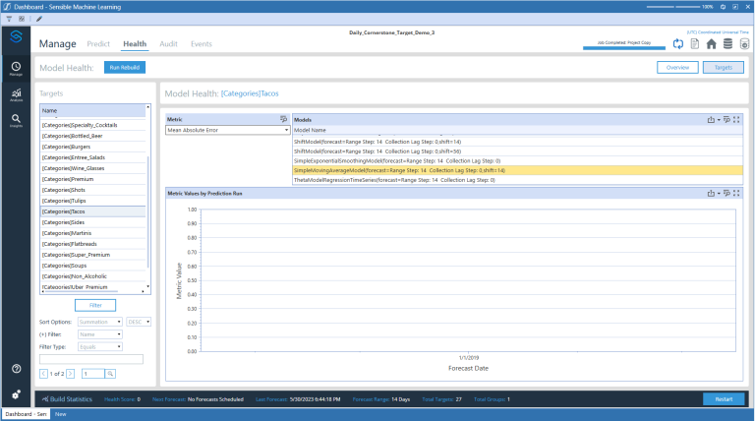Click the Build Statistics icon in footer
Viewport: 755px width, 421px height.
click(45, 398)
